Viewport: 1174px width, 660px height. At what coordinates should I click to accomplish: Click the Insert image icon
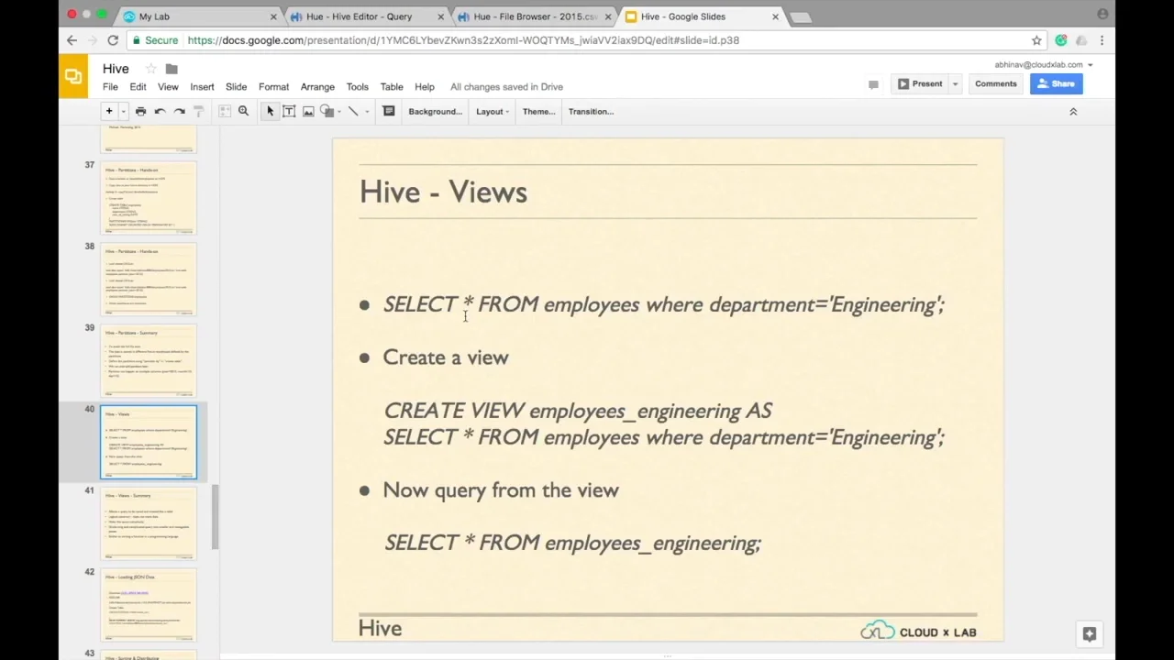[308, 112]
